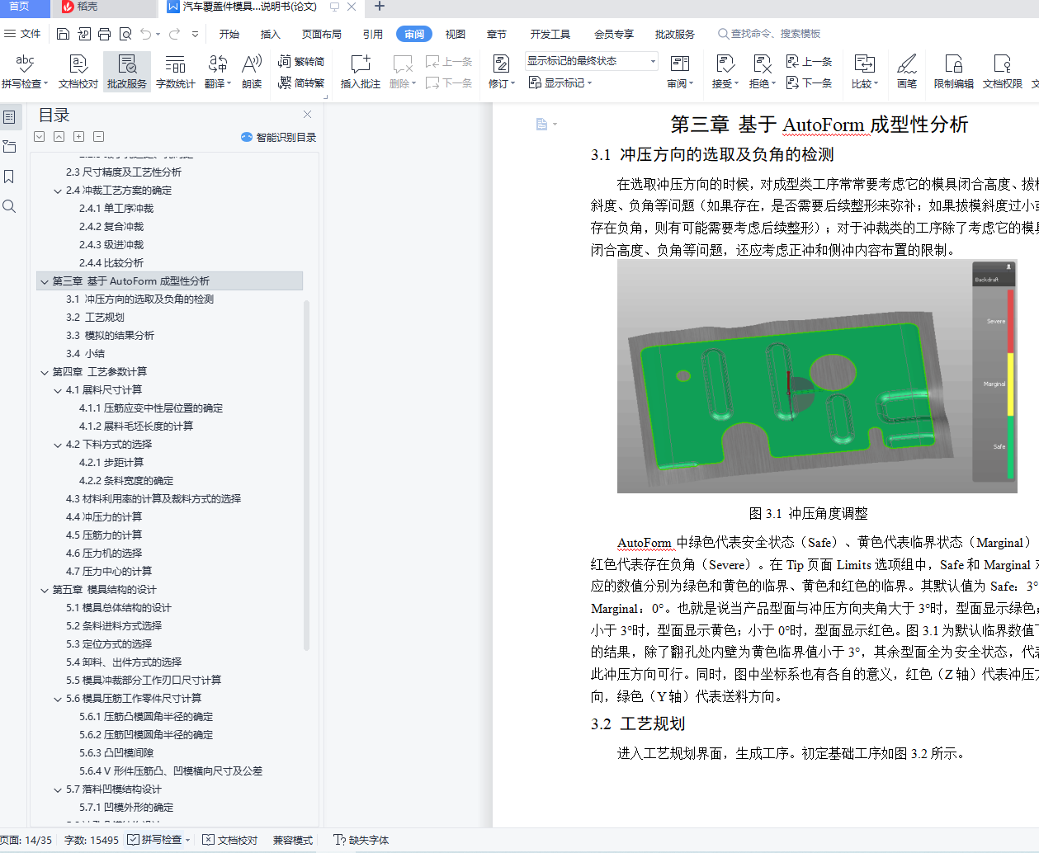This screenshot has height=853, width=1039.
Task: Click the 字数: 15495 status entry
Action: (x=92, y=840)
